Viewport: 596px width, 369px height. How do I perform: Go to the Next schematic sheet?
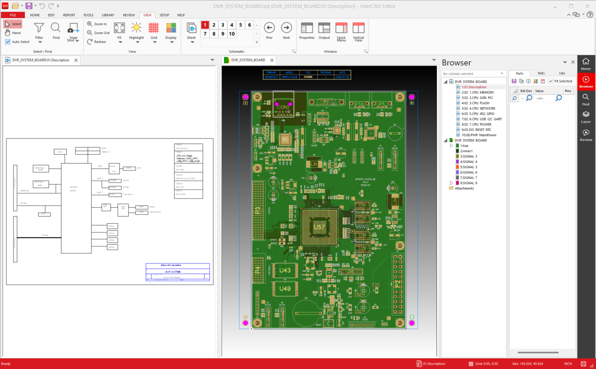pyautogui.click(x=287, y=28)
